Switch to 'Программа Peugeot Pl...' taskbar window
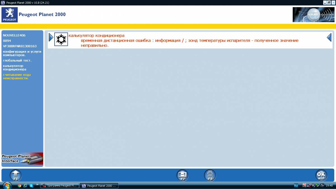The width and height of the screenshot is (336, 189). (59, 186)
